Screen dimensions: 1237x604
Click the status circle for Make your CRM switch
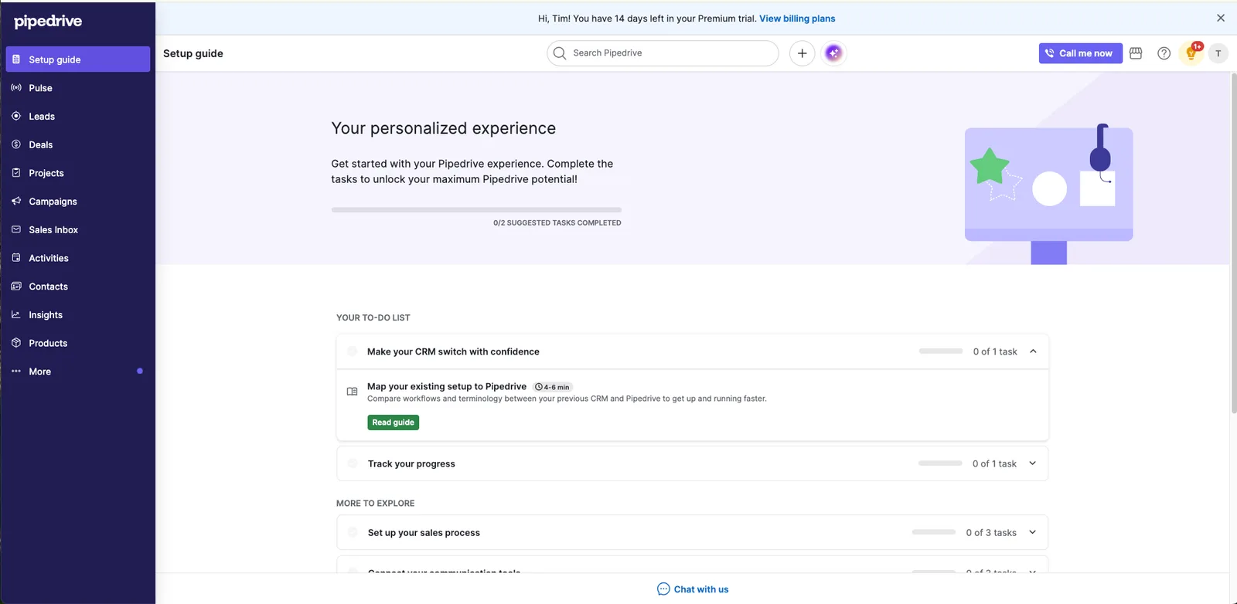[x=353, y=351]
